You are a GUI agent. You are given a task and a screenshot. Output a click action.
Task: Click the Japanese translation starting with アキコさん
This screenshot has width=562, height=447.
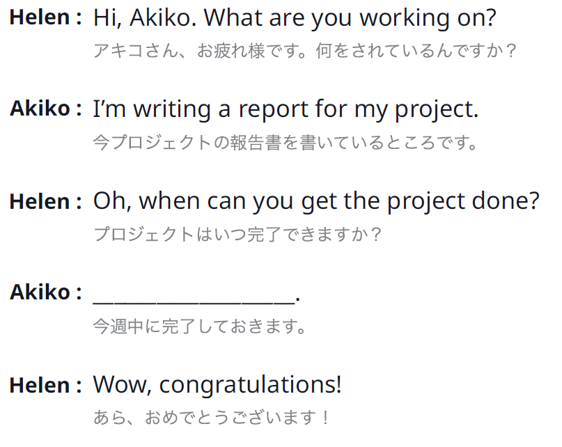pyautogui.click(x=305, y=52)
